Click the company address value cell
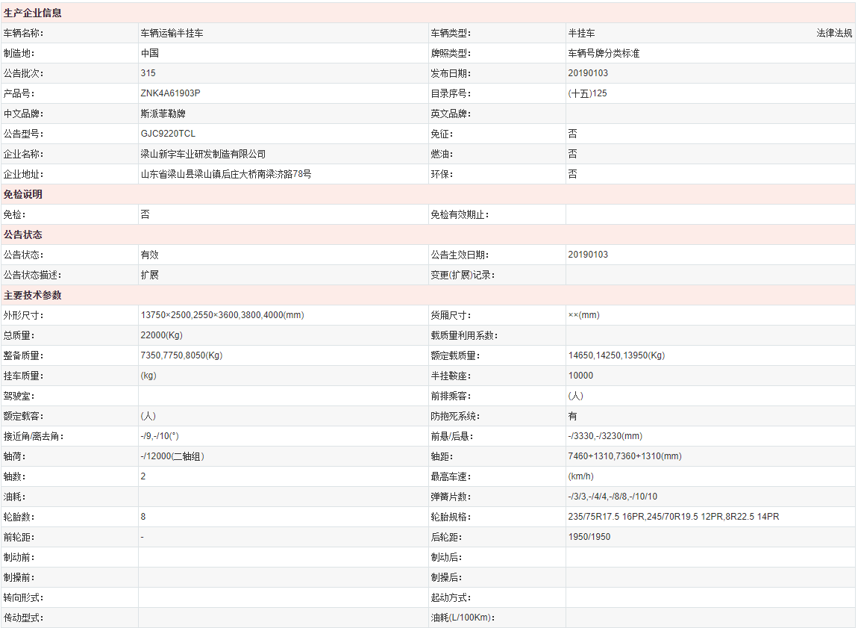The image size is (858, 628). 225,175
